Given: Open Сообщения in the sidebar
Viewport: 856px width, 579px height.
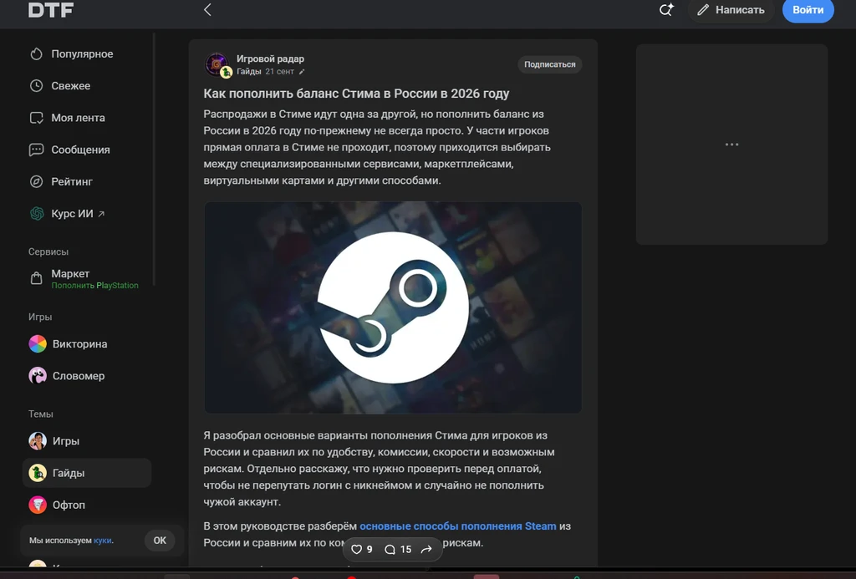Looking at the screenshot, I should pyautogui.click(x=80, y=150).
